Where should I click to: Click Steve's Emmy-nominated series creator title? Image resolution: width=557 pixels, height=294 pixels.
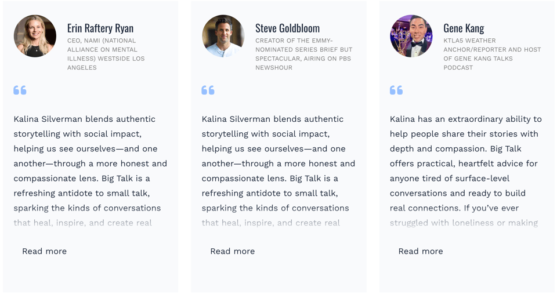(303, 54)
